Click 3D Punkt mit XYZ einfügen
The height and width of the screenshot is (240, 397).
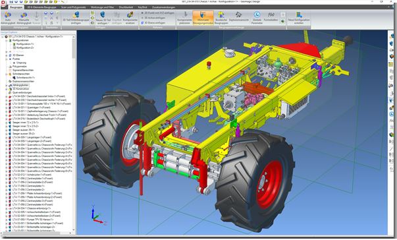(x=157, y=13)
